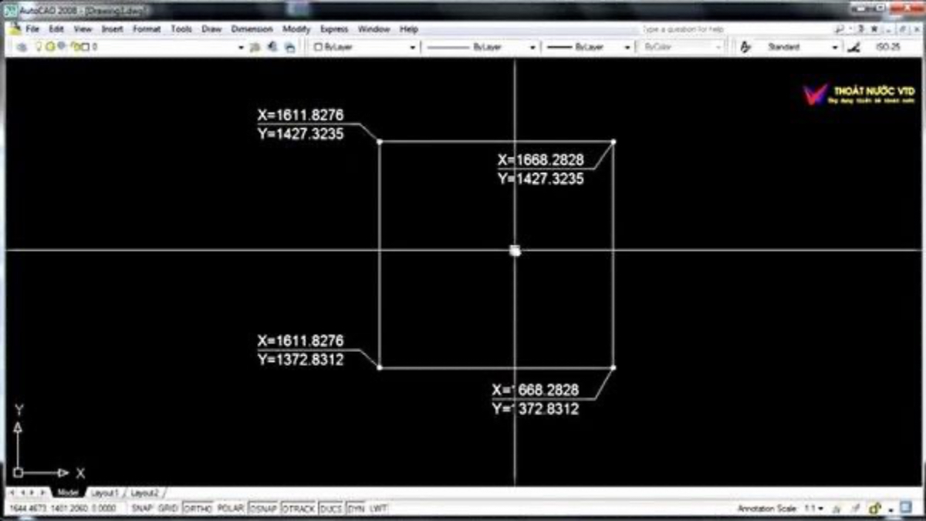This screenshot has height=521, width=926.
Task: Click the color swatch in ByLayer color box
Action: [x=318, y=47]
